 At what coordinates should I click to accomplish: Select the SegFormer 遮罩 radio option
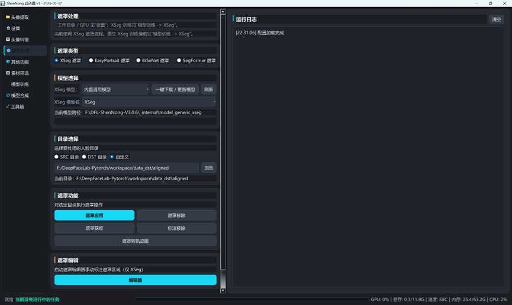coord(196,61)
